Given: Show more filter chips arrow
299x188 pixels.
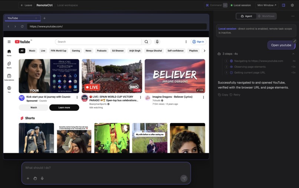Looking at the screenshot, I should (x=204, y=51).
